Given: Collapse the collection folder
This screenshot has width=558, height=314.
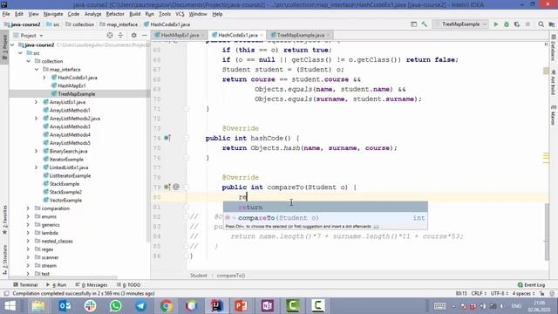Looking at the screenshot, I should tap(29, 61).
